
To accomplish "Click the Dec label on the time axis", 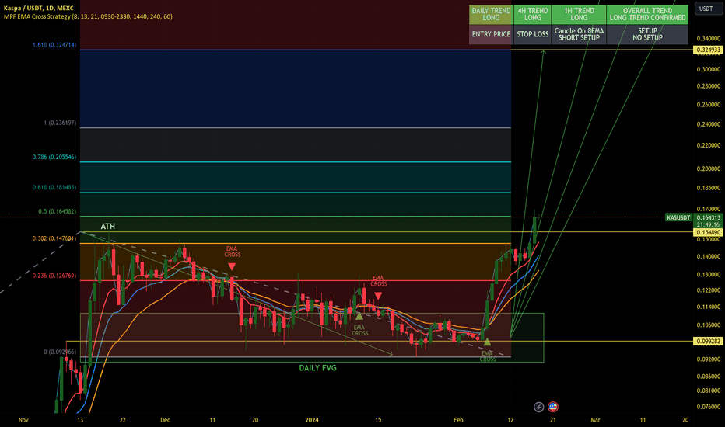I will click(x=165, y=419).
